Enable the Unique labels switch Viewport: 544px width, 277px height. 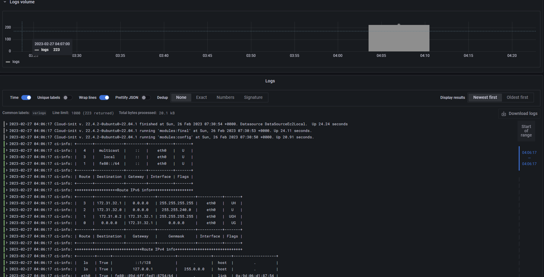(68, 98)
